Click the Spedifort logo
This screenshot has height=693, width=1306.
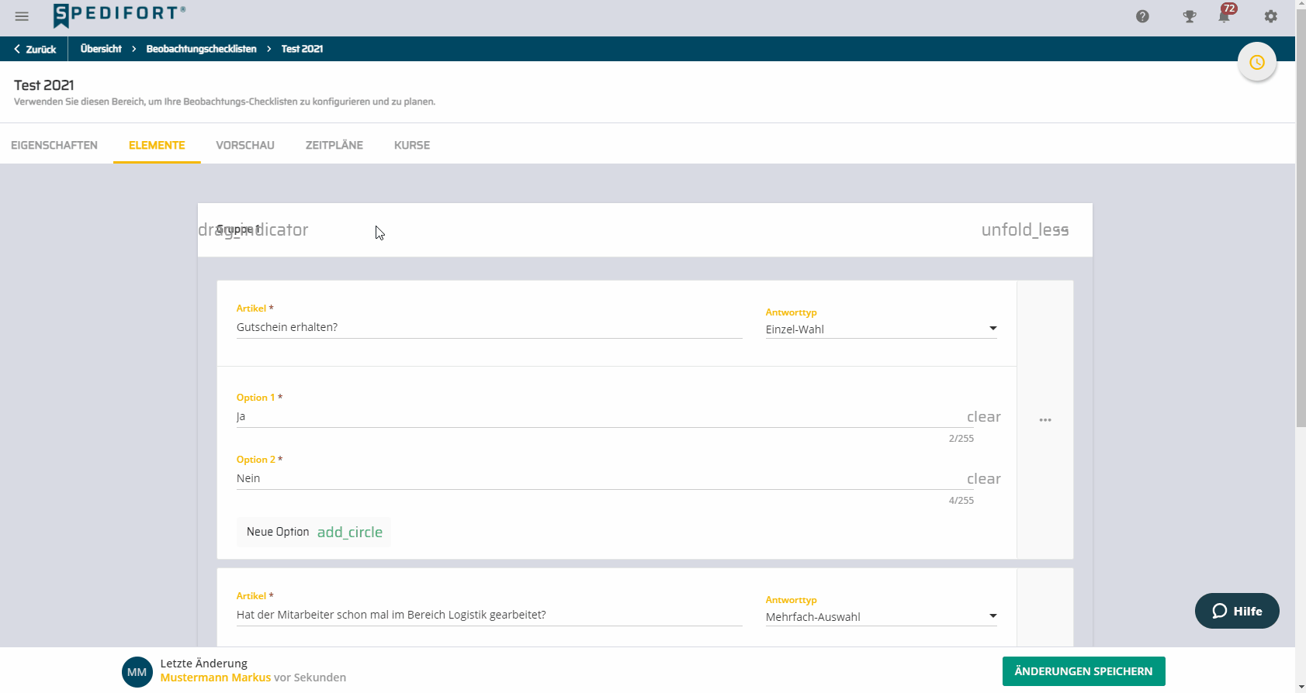tap(120, 16)
